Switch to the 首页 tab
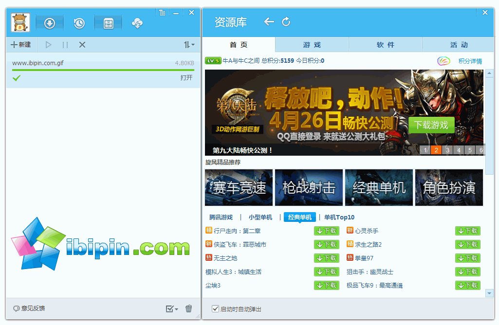The height and width of the screenshot is (325, 499). click(x=239, y=45)
